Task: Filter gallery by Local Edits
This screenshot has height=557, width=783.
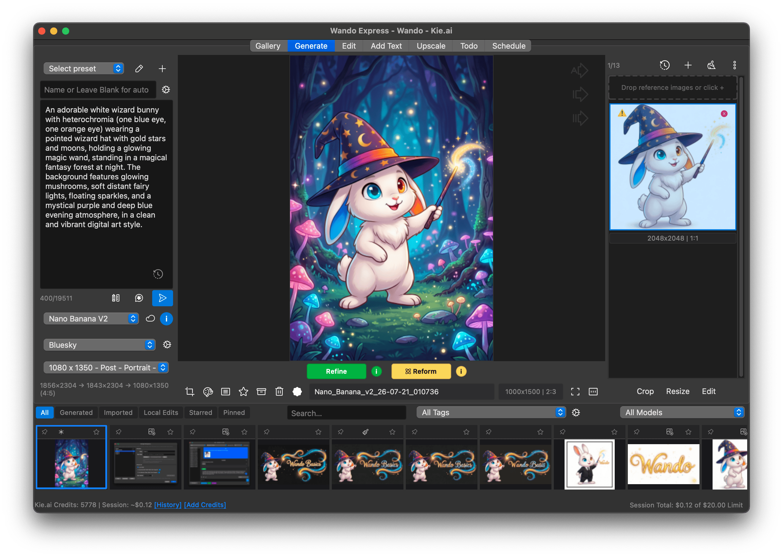Action: 161,412
